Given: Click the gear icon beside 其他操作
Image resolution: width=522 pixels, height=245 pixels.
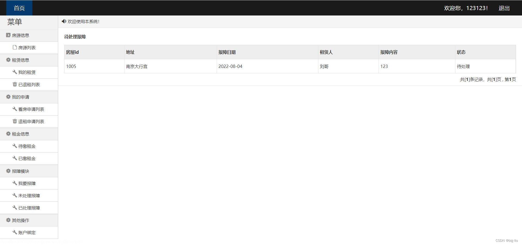Looking at the screenshot, I should pyautogui.click(x=8, y=220).
